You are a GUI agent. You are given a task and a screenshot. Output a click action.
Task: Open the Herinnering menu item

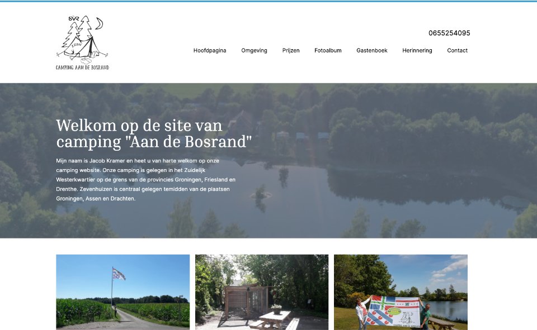[417, 50]
